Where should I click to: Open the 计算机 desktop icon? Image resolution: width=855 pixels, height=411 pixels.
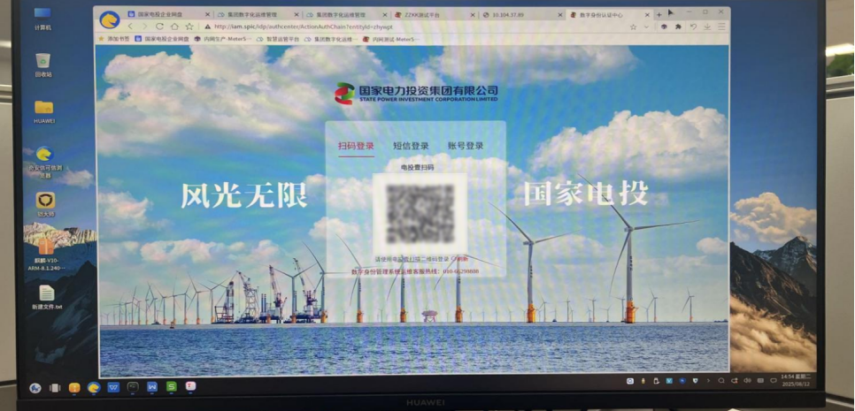tap(42, 18)
